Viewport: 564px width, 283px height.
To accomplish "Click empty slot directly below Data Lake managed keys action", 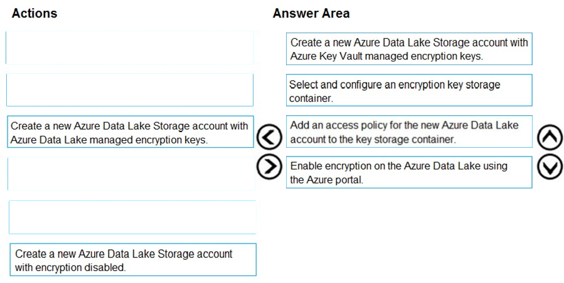I will tap(131, 174).
